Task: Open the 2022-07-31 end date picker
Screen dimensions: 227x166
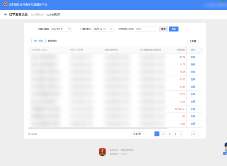Action: pyautogui.click(x=103, y=29)
